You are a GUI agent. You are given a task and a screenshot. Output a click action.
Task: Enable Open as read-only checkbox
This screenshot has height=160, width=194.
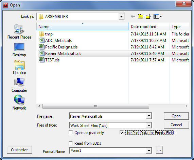71,133
